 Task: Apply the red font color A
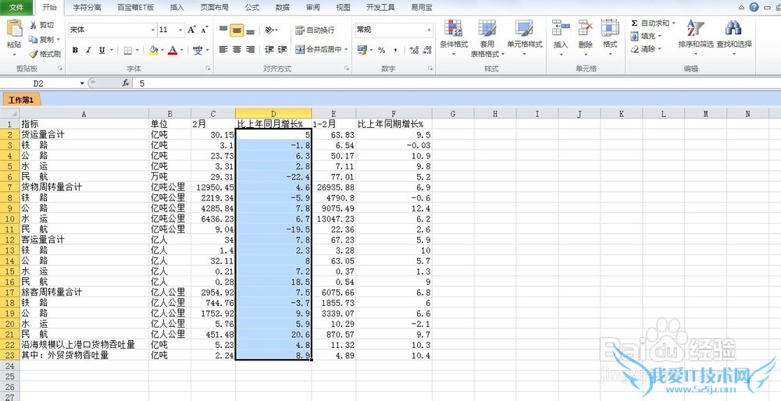click(x=173, y=50)
